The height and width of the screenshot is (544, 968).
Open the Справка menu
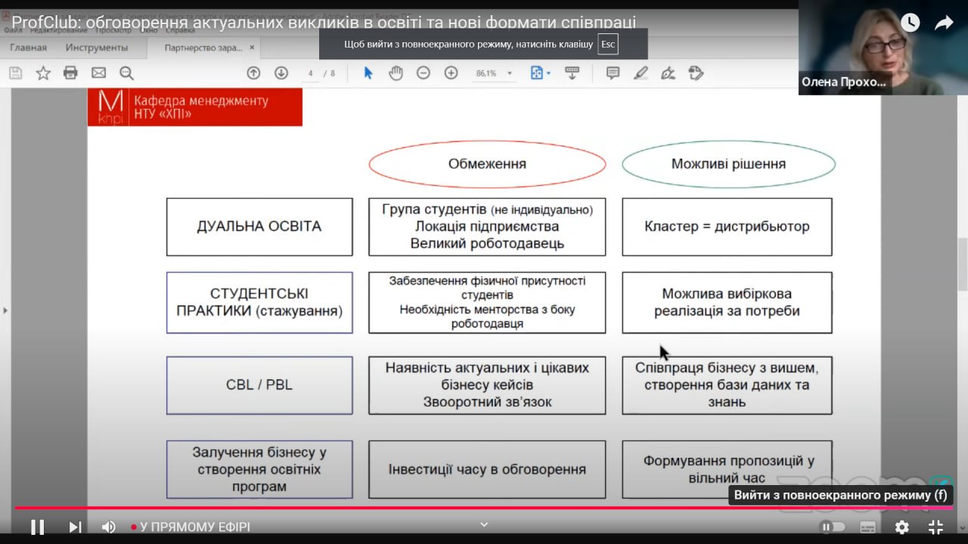(179, 30)
